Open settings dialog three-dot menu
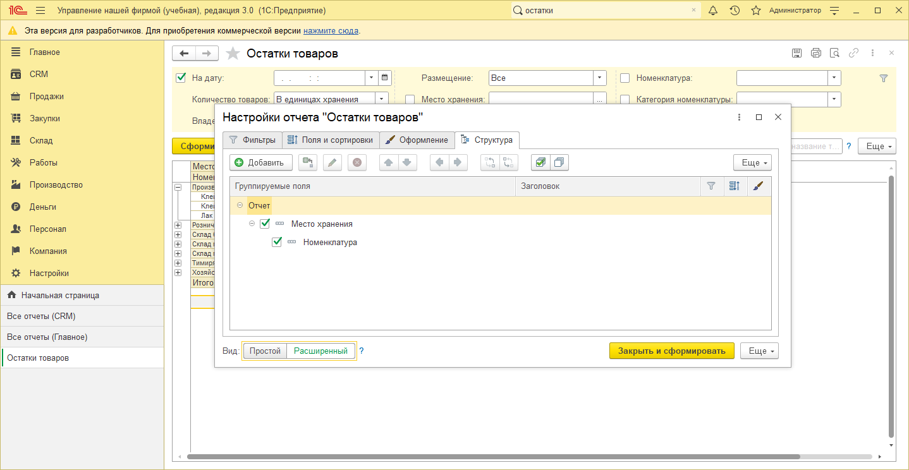This screenshot has height=470, width=909. tap(739, 117)
